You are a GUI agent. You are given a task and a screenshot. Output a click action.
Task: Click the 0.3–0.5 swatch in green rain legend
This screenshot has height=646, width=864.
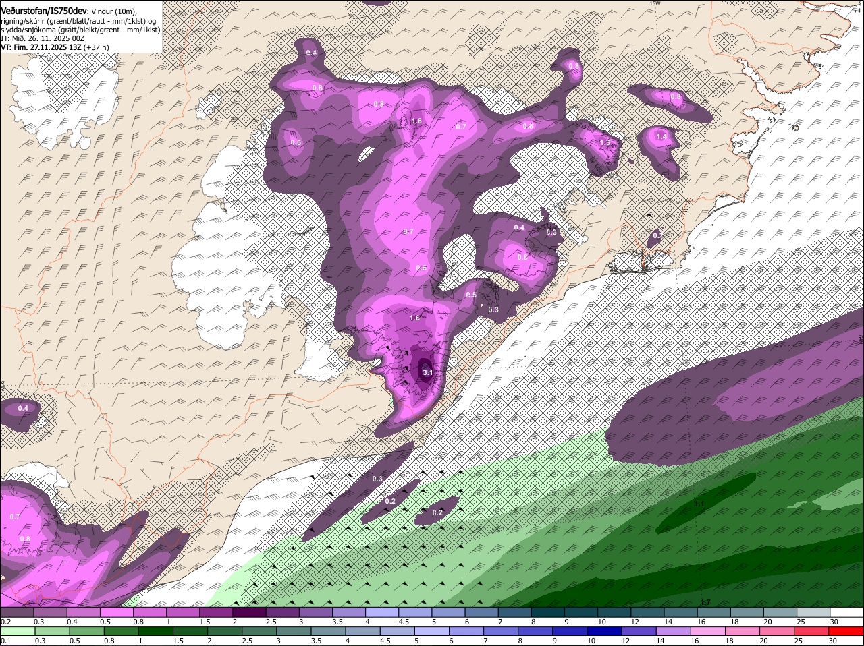click(52, 631)
